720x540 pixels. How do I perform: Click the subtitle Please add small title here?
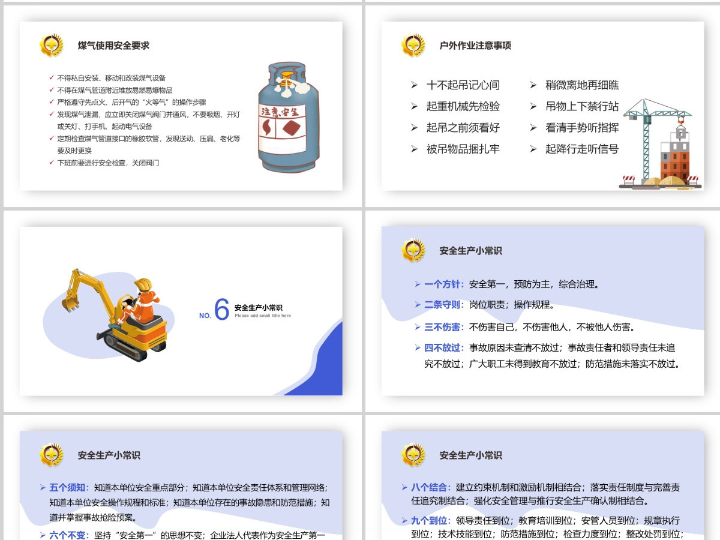[x=263, y=316]
